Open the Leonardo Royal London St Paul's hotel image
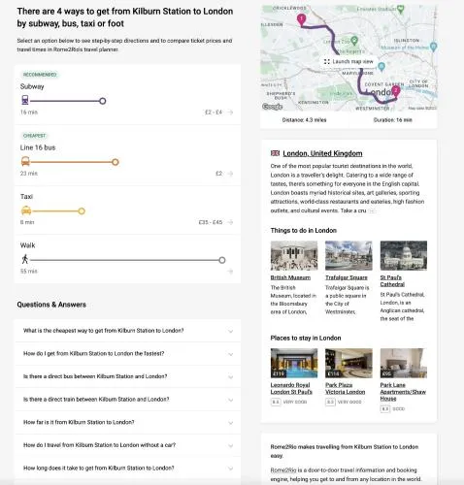464x485 pixels. [294, 363]
